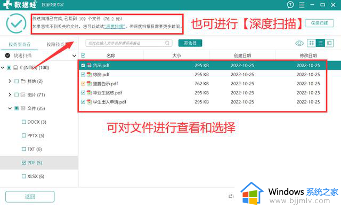Collapse the 文件 (25) node
The height and width of the screenshot is (208, 341).
click(10, 108)
